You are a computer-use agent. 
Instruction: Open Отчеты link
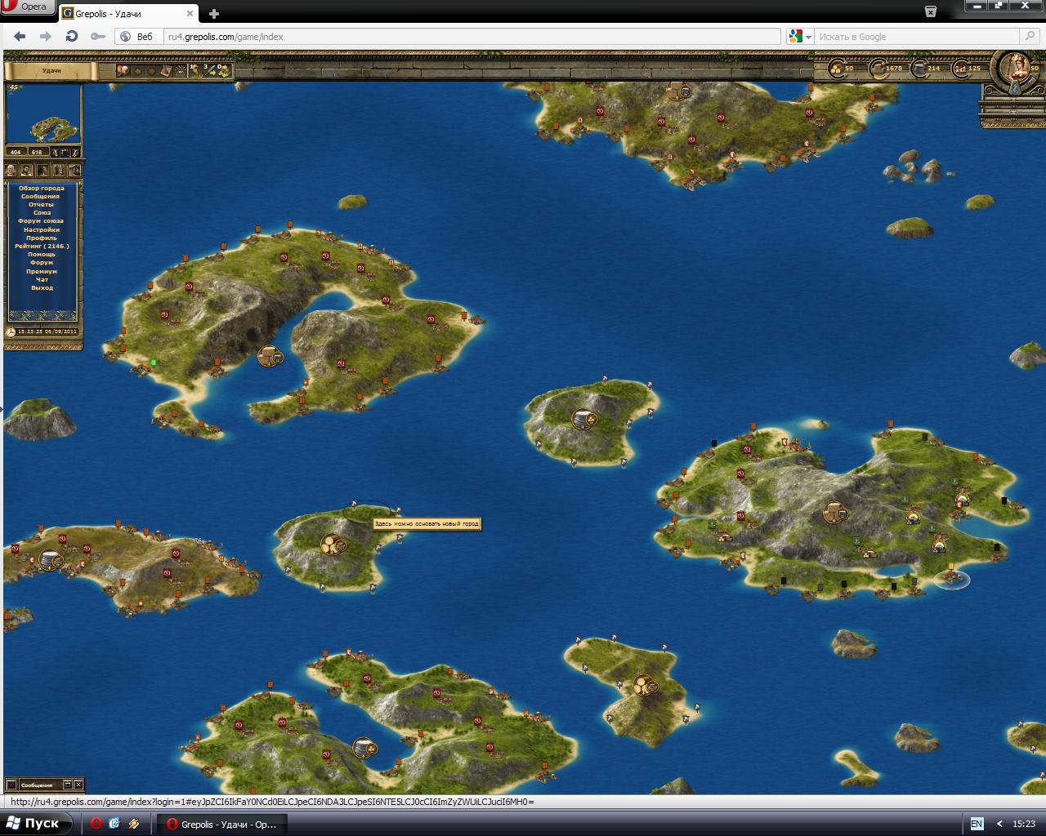tap(42, 205)
